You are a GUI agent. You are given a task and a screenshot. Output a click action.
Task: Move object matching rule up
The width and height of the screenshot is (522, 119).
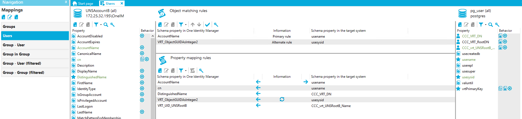pos(193,25)
